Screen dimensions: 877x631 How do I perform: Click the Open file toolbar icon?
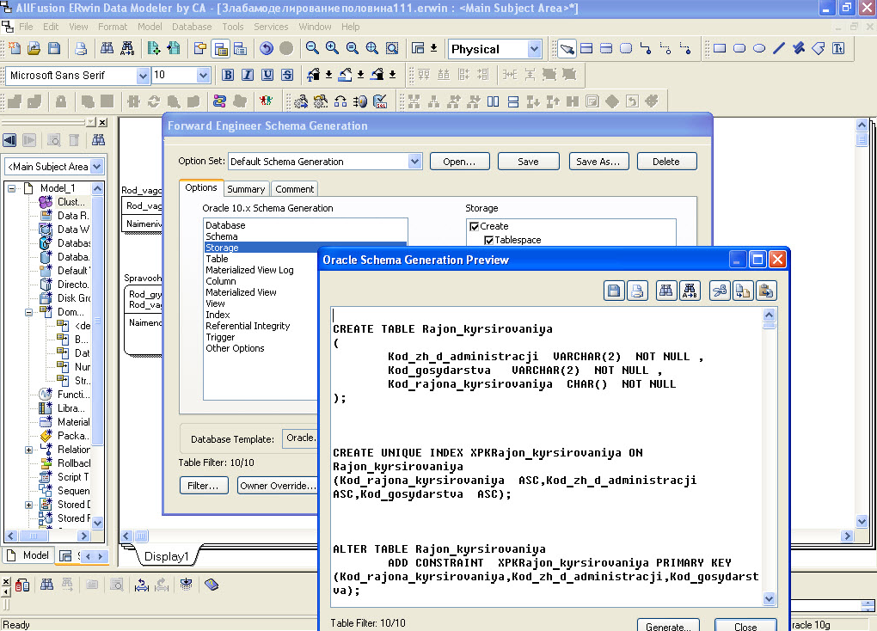click(34, 49)
